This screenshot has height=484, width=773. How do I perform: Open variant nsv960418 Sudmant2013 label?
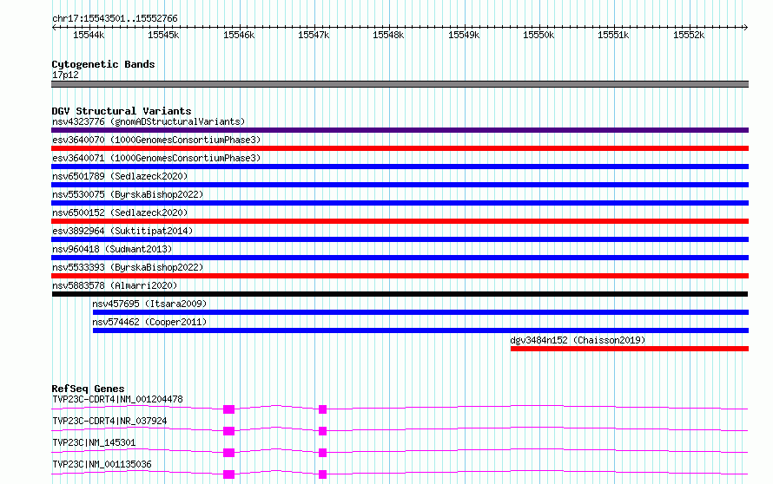tap(112, 249)
